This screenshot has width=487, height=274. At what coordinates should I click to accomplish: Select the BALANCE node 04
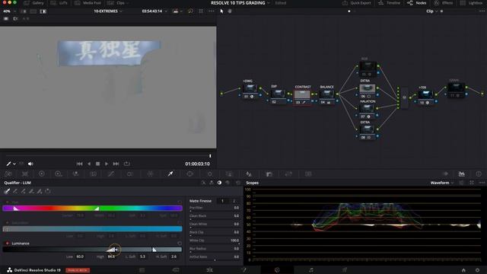[326, 97]
